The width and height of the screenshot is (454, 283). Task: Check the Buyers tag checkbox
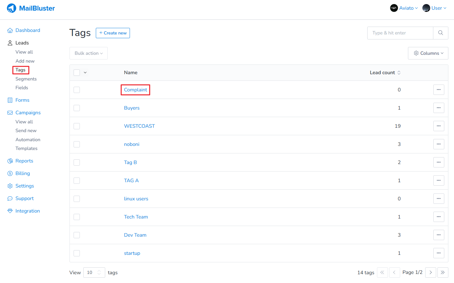(x=77, y=108)
